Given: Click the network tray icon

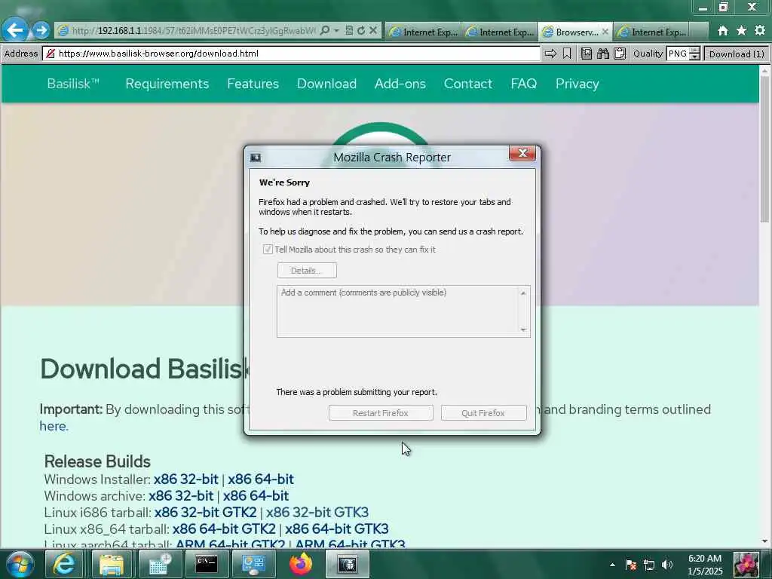Looking at the screenshot, I should point(649,565).
